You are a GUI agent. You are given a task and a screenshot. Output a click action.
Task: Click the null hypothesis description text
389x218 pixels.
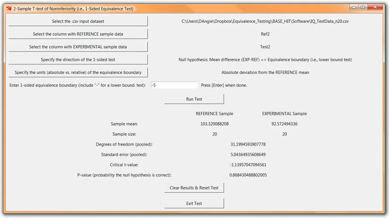pos(265,60)
